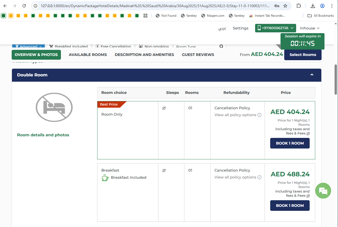Viewport: 338px width, 227px height.
Task: Bookmark this page with the star icon
Action: 285,6
